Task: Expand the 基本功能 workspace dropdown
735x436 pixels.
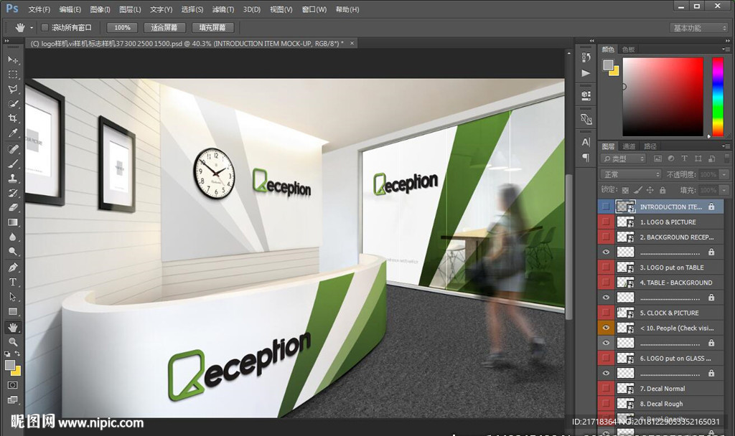Action: [699, 28]
